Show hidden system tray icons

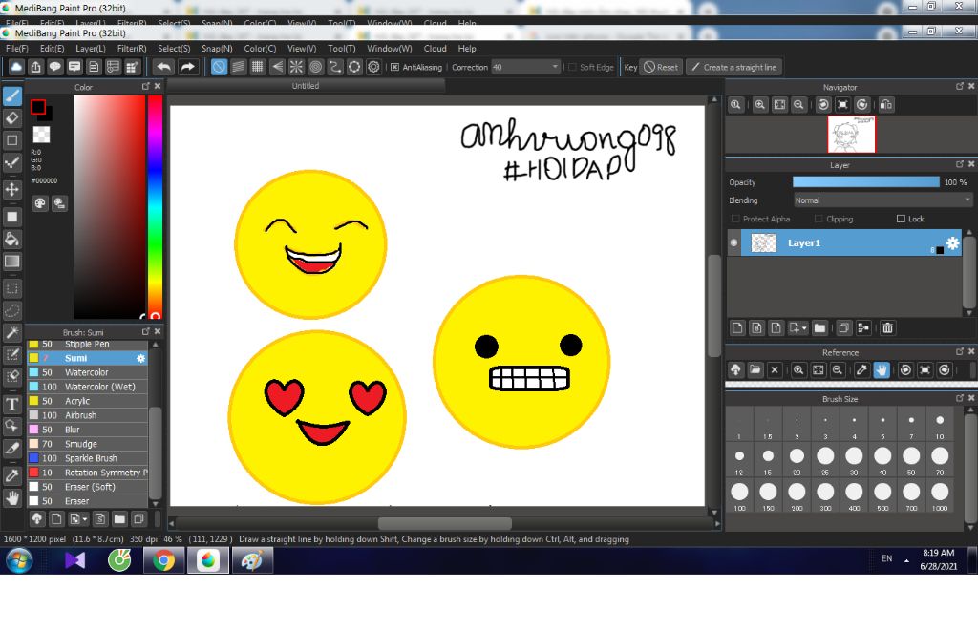pos(906,560)
